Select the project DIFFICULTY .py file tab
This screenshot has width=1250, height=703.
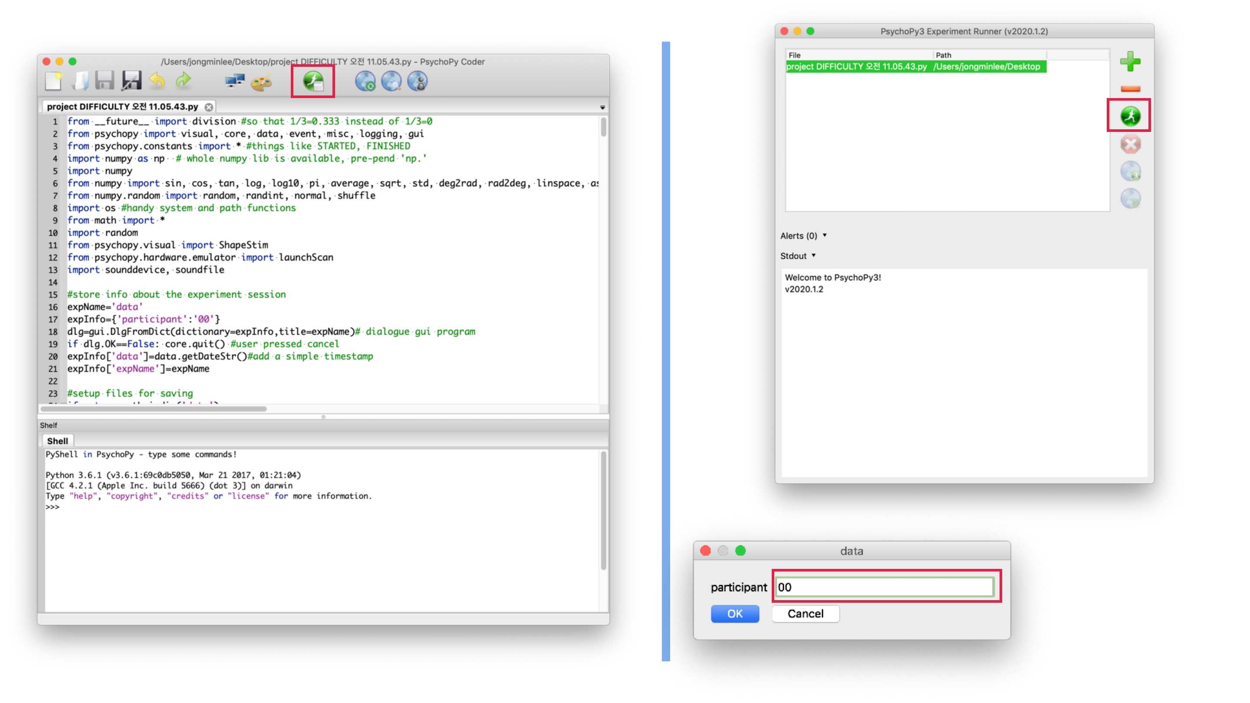(123, 107)
